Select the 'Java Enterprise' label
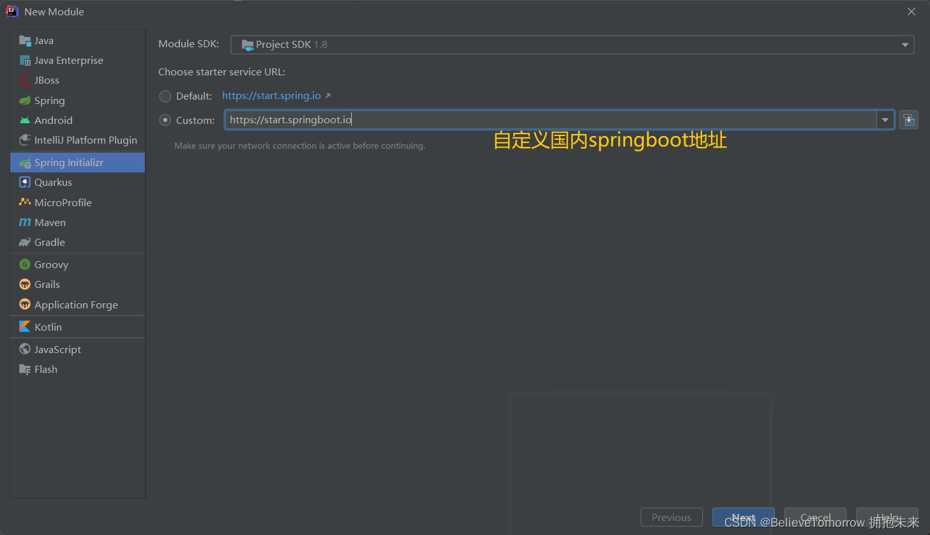 69,61
